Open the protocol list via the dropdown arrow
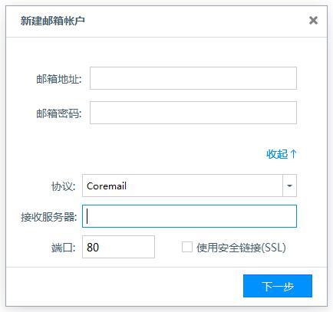 coord(289,186)
